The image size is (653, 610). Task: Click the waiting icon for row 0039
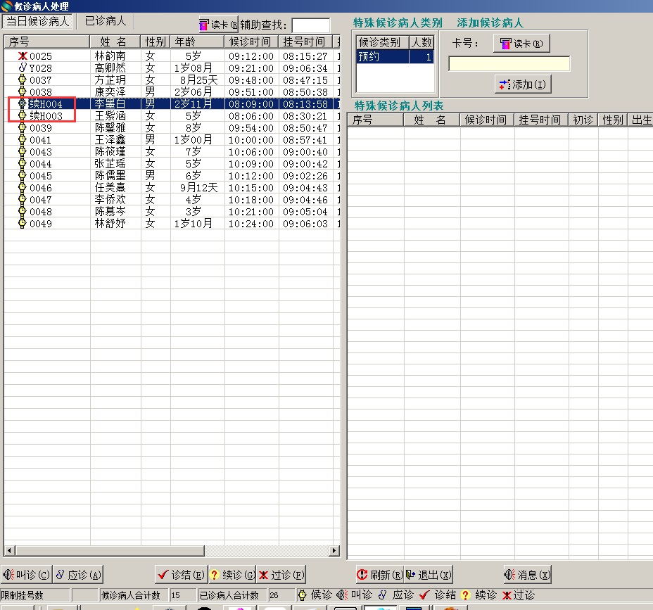(23, 127)
